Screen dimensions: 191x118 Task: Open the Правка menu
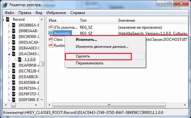click(25, 13)
